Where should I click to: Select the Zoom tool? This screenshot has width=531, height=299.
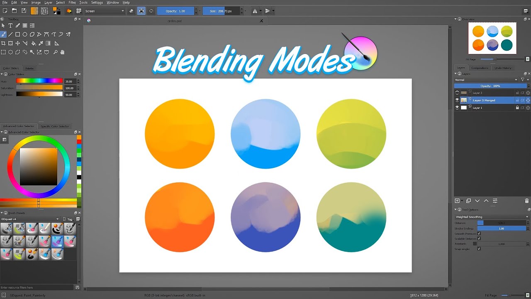[55, 52]
